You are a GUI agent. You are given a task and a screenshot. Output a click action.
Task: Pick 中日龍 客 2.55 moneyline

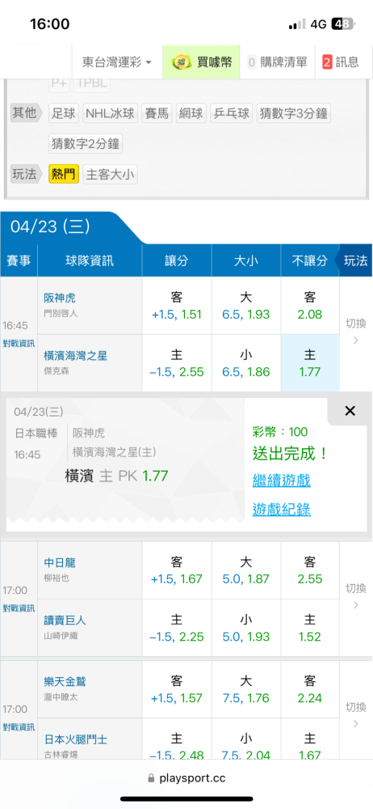tap(310, 570)
